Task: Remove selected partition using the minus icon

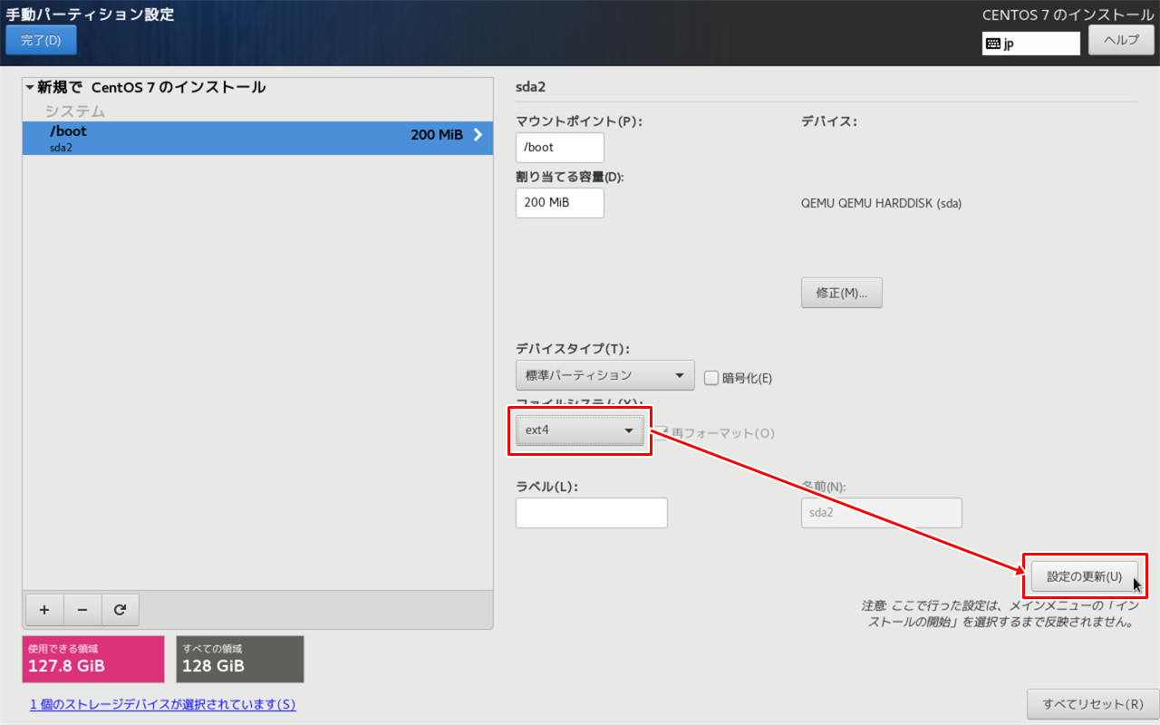Action: [x=82, y=610]
